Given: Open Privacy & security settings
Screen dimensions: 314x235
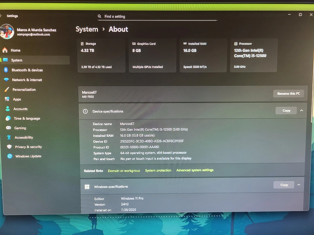Looking at the screenshot, I should click(29, 147).
